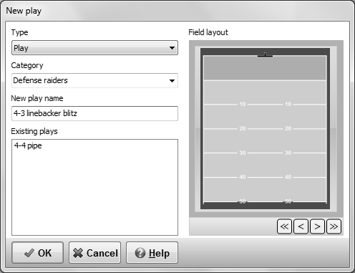Click the goalpost marker in field preview
The image size is (355, 273).
tap(265, 55)
